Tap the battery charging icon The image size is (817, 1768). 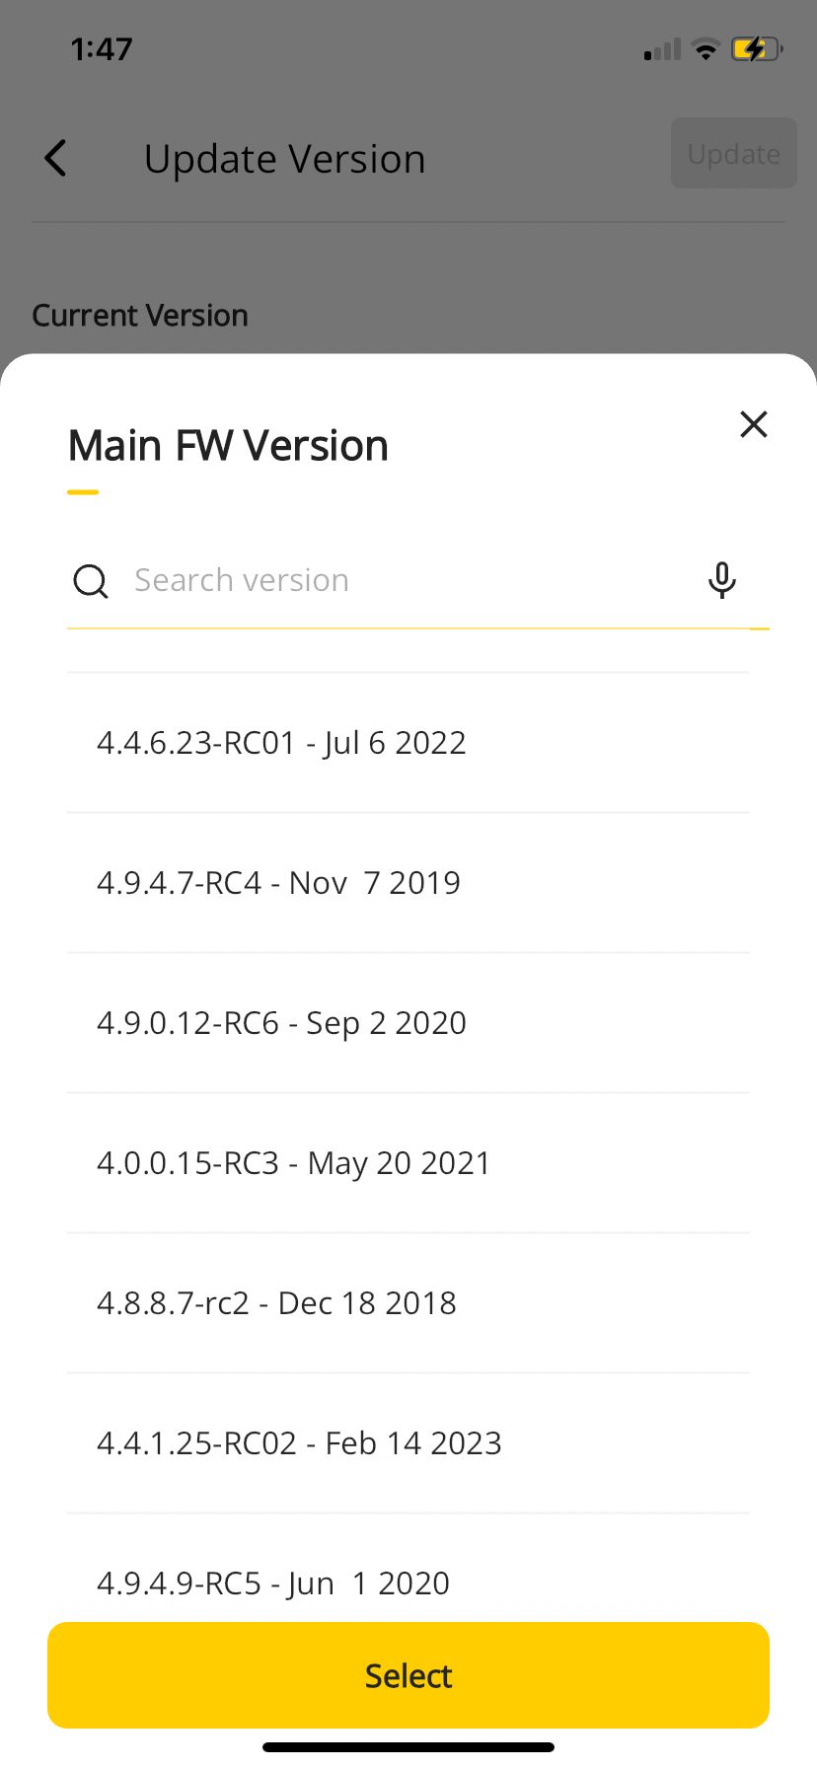click(x=757, y=49)
